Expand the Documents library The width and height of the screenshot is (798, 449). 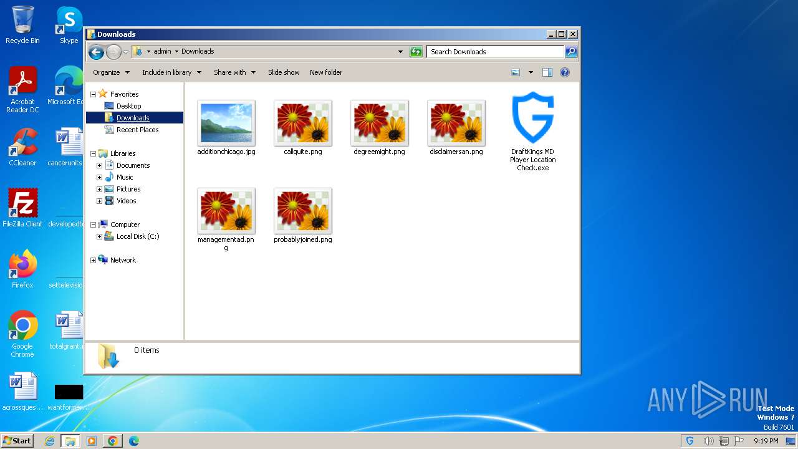click(99, 165)
